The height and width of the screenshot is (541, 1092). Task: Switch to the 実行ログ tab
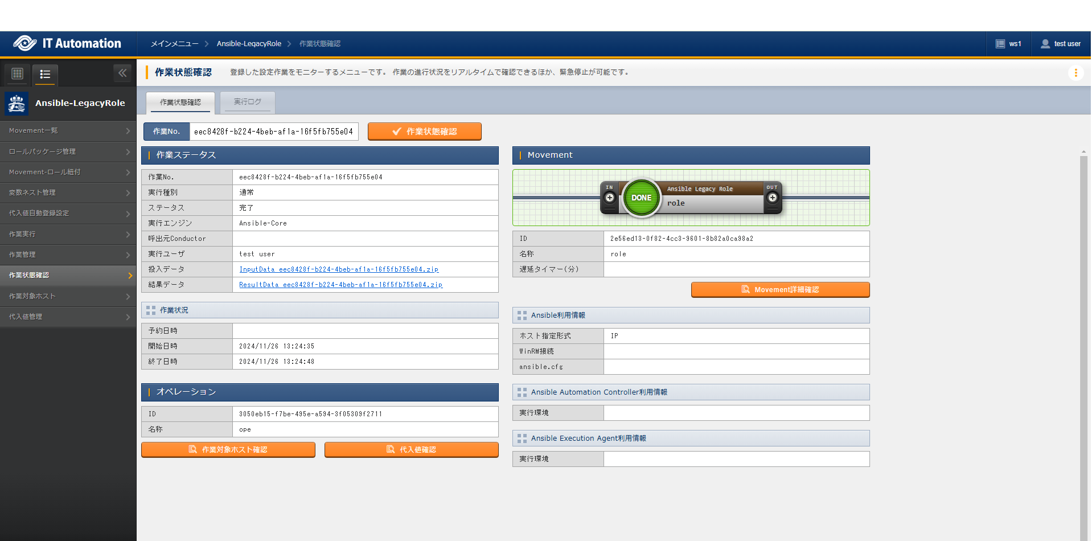248,102
